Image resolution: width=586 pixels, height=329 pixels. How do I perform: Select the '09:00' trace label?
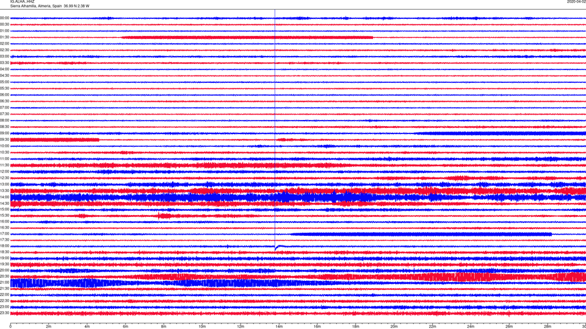(x=4, y=133)
